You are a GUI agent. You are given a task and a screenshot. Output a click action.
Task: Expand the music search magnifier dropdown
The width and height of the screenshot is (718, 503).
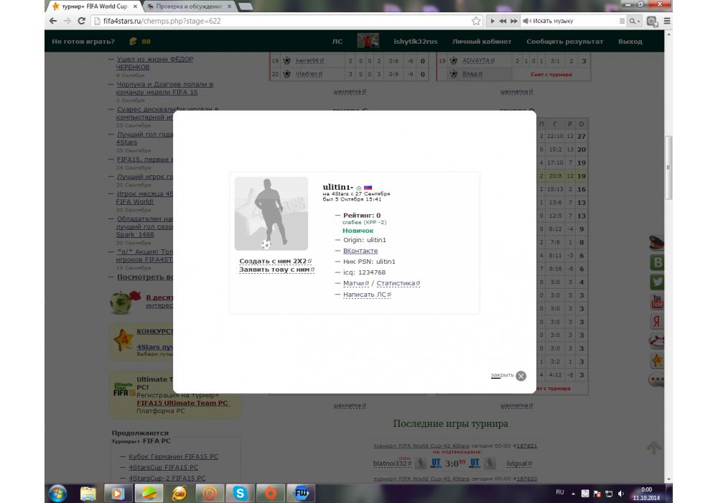[x=634, y=21]
